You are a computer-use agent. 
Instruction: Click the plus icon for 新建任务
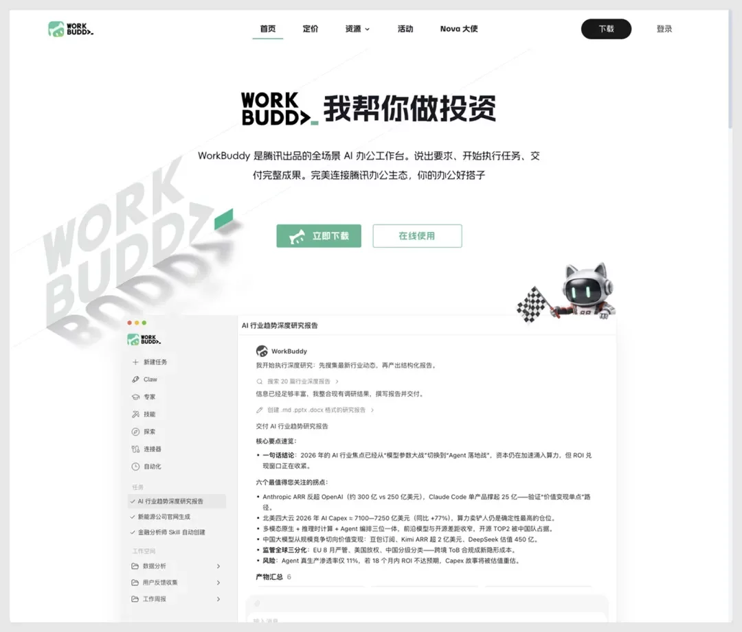(x=135, y=362)
